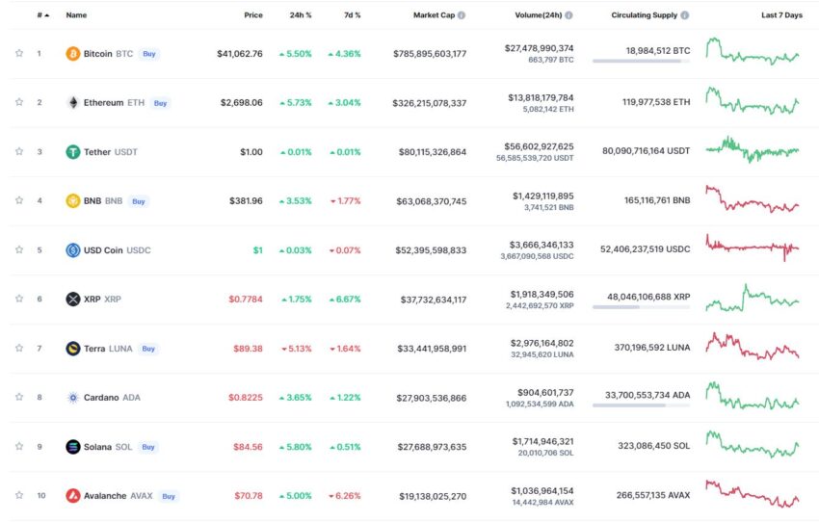Viewport: 819px width, 522px height.
Task: Click the Buy button next to Bitcoin
Action: point(149,54)
